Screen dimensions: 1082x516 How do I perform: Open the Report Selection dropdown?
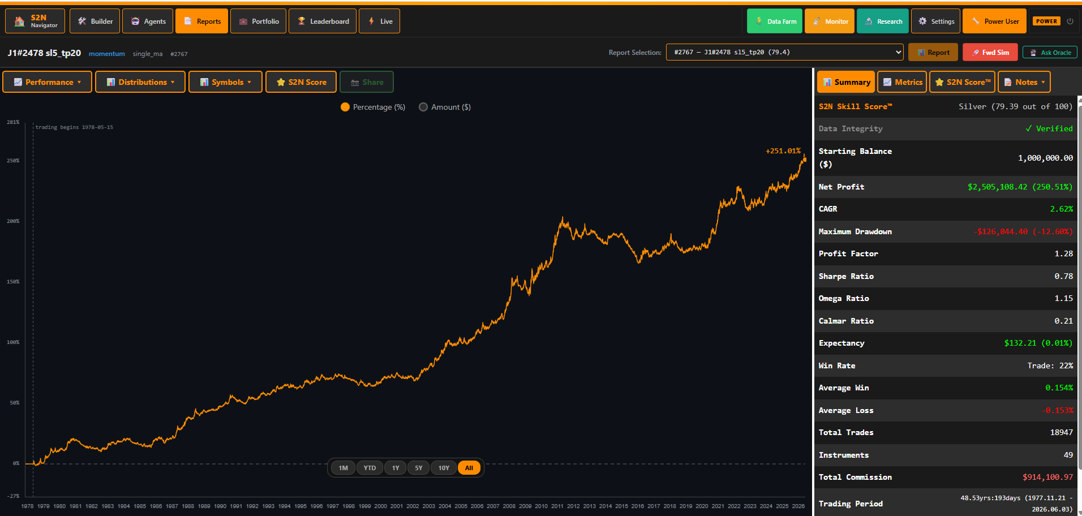[x=785, y=52]
